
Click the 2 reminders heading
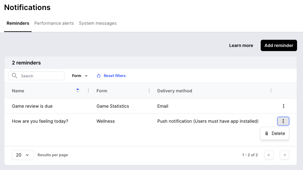click(26, 63)
